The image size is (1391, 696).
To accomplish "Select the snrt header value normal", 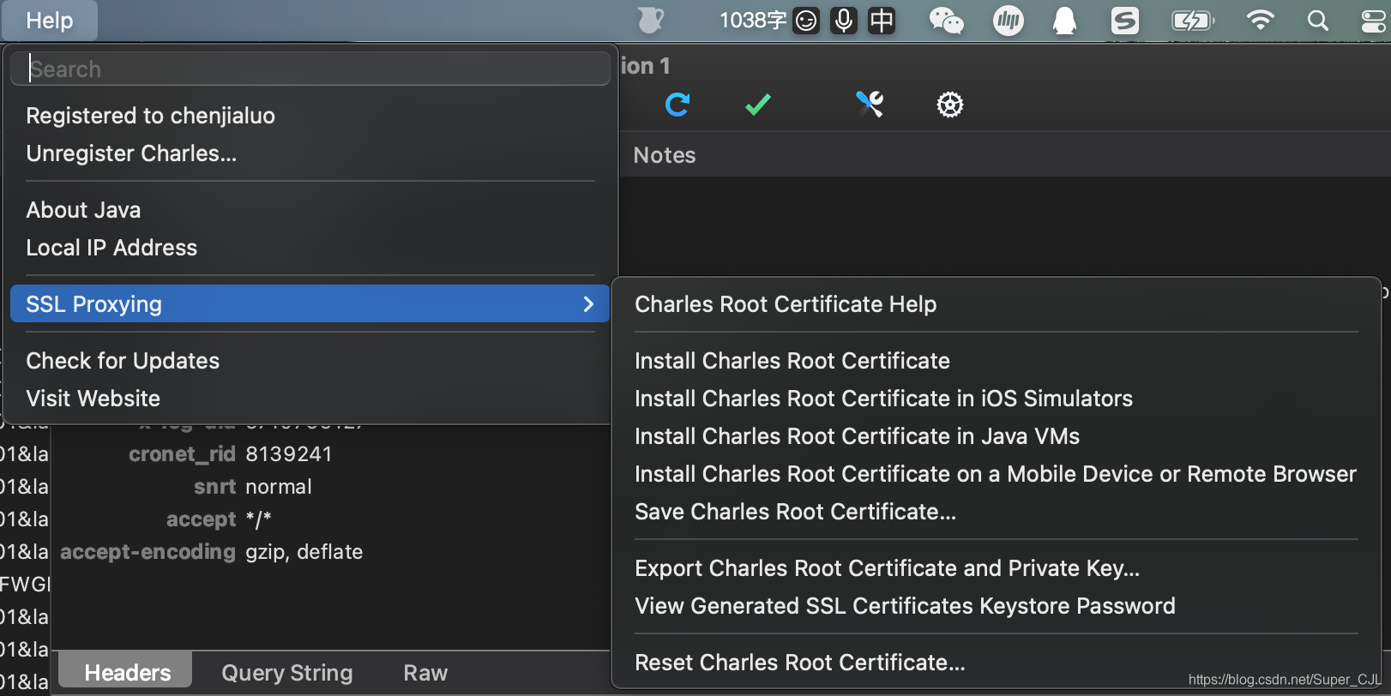I will coord(279,487).
